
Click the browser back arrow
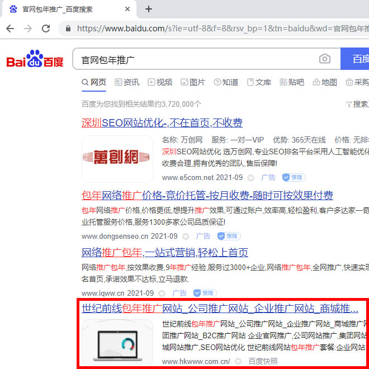tap(10, 29)
